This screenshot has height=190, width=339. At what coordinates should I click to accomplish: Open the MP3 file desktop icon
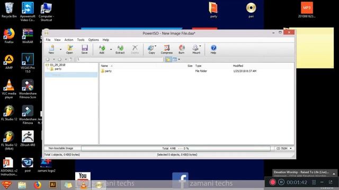(307, 10)
